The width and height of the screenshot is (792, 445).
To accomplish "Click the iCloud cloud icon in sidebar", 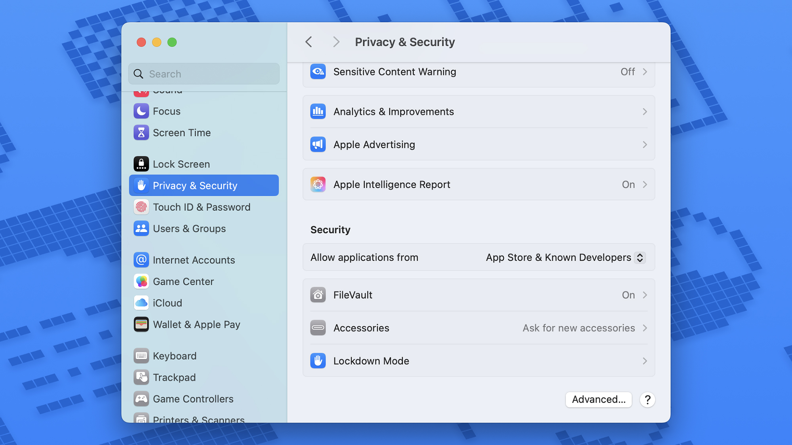I will coord(141,303).
